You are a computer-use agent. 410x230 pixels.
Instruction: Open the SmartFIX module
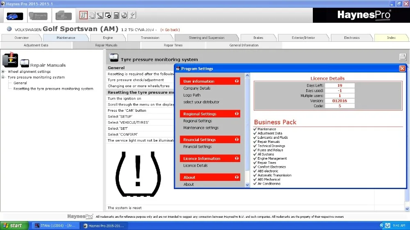click(38, 16)
